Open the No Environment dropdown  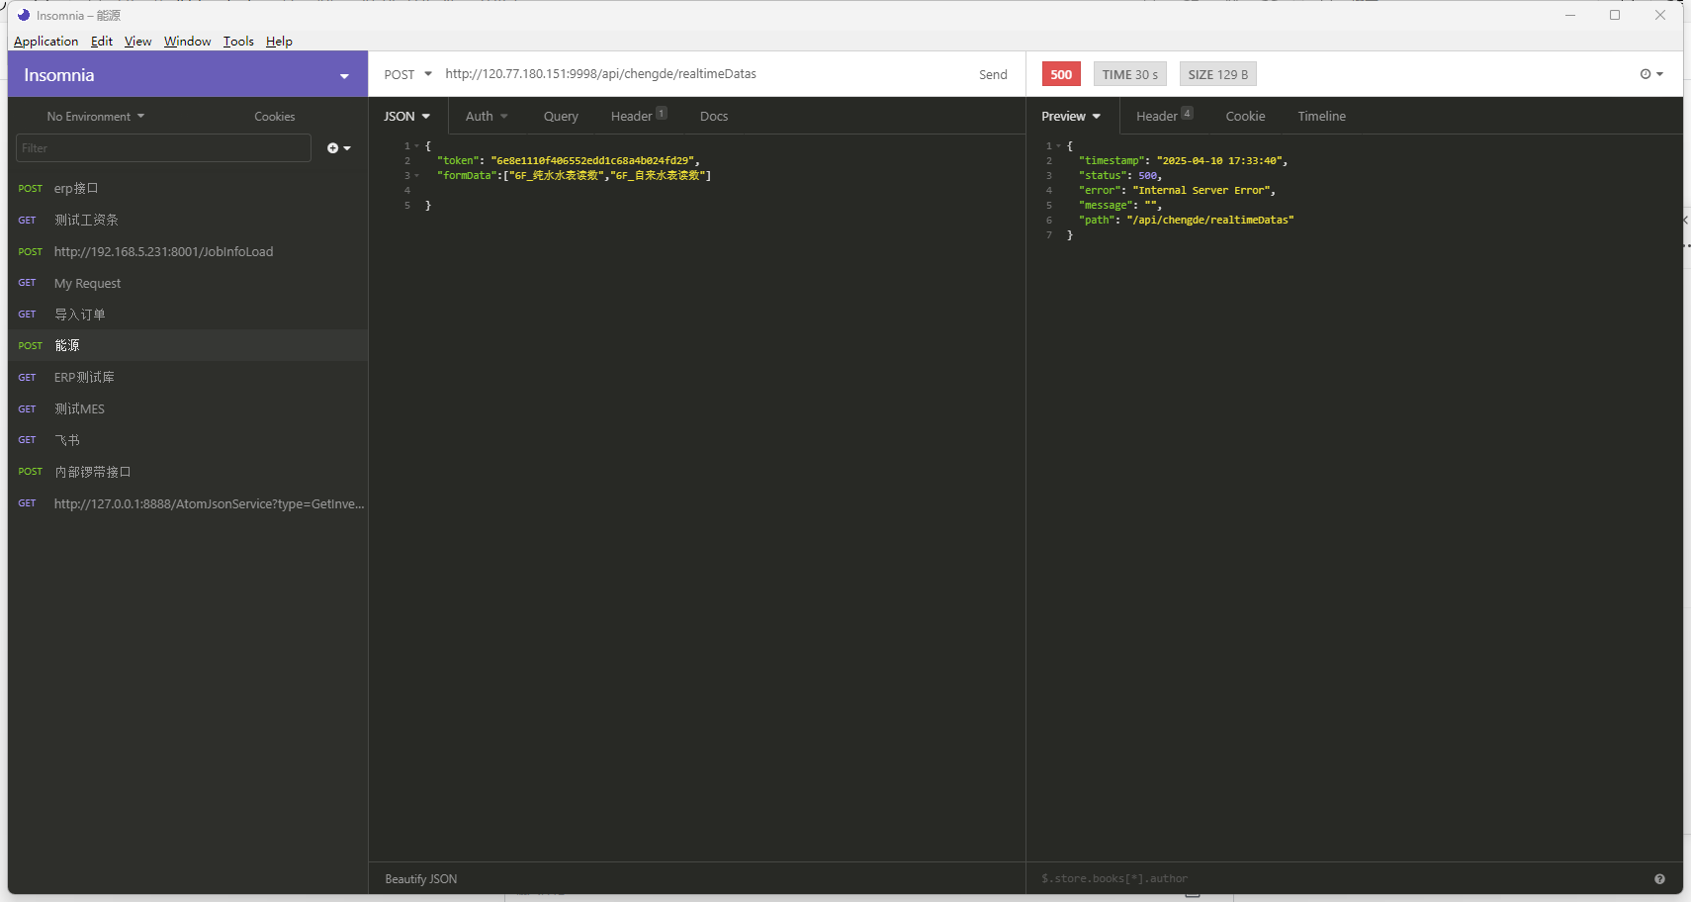[x=96, y=117]
